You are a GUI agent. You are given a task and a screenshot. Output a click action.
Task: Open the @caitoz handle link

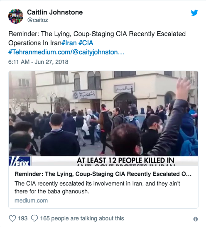(37, 20)
